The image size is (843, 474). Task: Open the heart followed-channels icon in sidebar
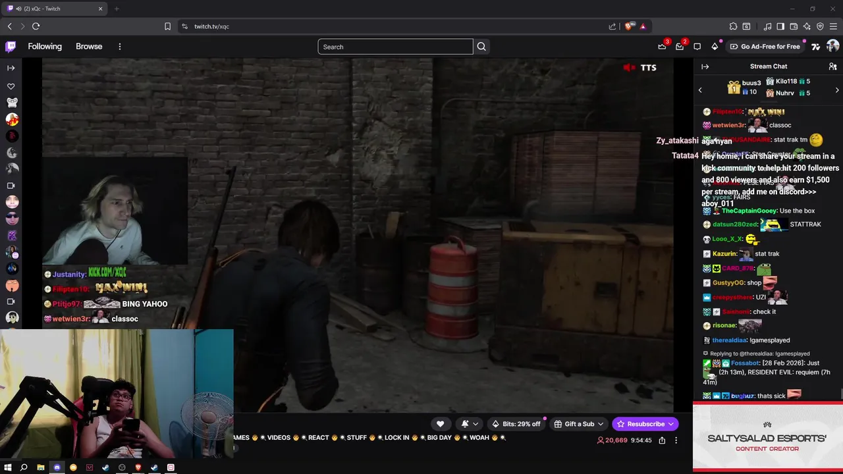coord(11,86)
